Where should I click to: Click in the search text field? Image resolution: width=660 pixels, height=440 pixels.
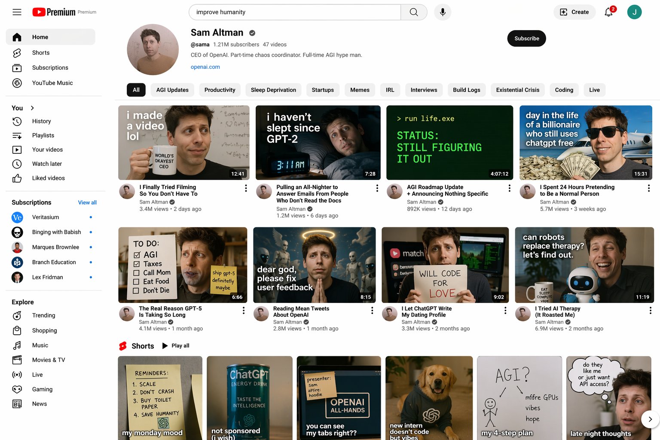pos(294,12)
